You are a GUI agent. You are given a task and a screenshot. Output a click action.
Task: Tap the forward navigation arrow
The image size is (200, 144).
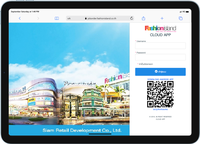pos(38,18)
